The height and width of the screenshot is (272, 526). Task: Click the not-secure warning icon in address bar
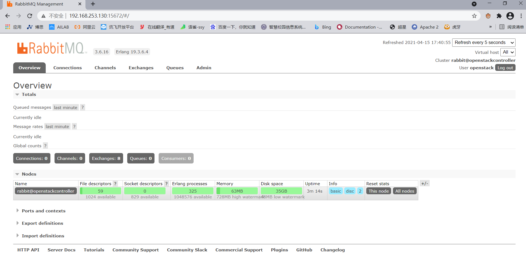[x=44, y=16]
